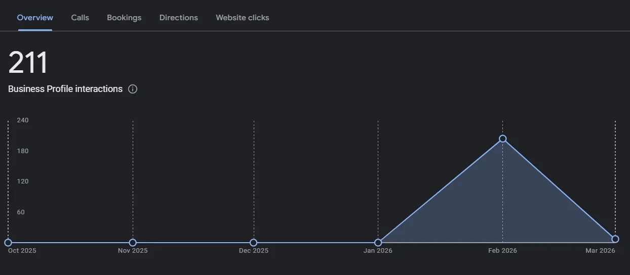Click the Mar 2026 data point marker
Image resolution: width=630 pixels, height=275 pixels.
click(615, 239)
